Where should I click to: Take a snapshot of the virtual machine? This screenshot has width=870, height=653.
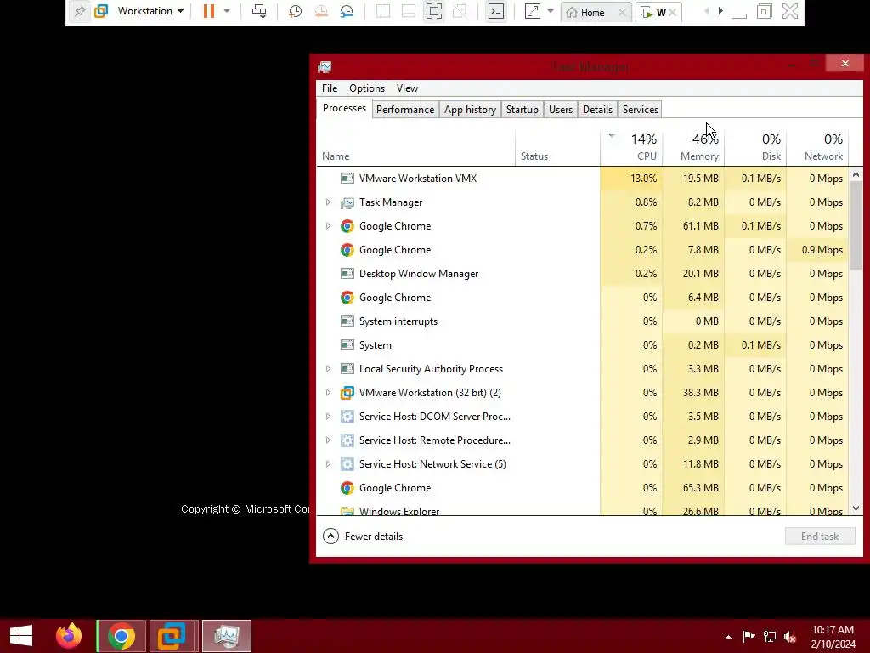click(x=295, y=11)
